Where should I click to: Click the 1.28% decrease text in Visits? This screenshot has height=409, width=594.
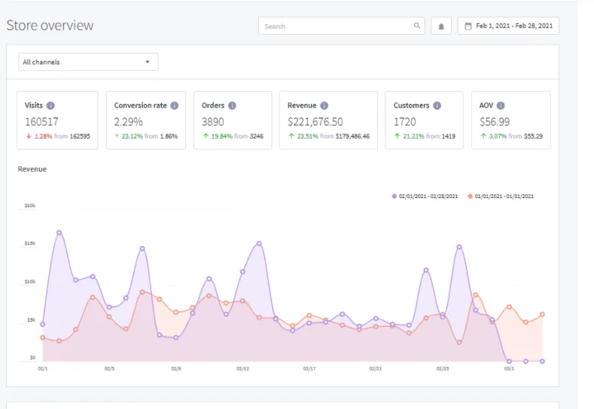43,136
